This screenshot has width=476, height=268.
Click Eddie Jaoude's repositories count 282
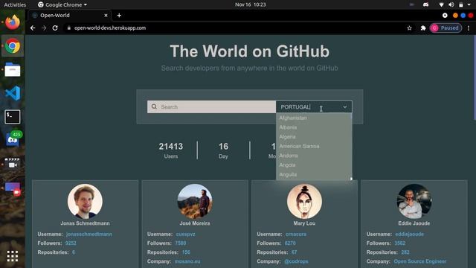(x=405, y=252)
